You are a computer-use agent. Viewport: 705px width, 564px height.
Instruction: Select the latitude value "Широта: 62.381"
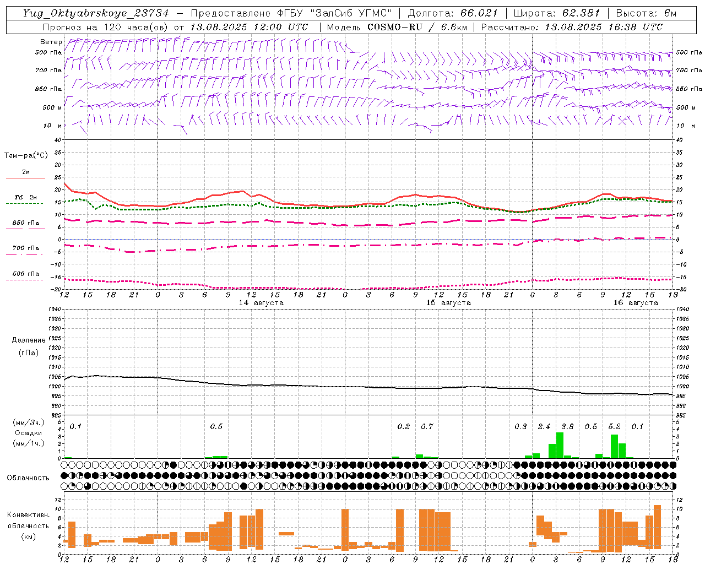tap(556, 13)
